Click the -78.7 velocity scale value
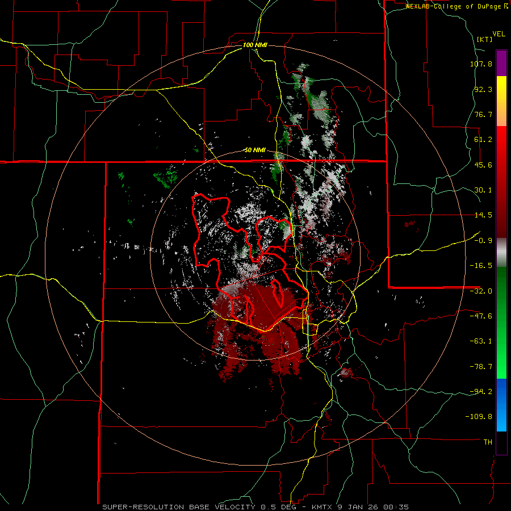The width and height of the screenshot is (511, 511). pyautogui.click(x=481, y=367)
